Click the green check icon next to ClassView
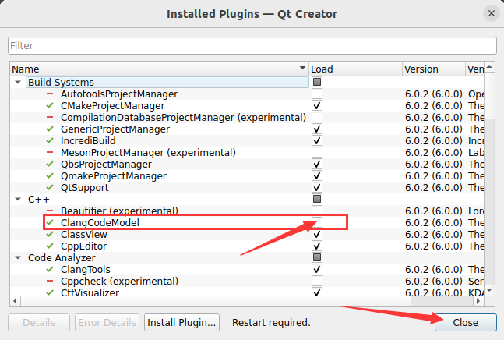 tap(50, 234)
